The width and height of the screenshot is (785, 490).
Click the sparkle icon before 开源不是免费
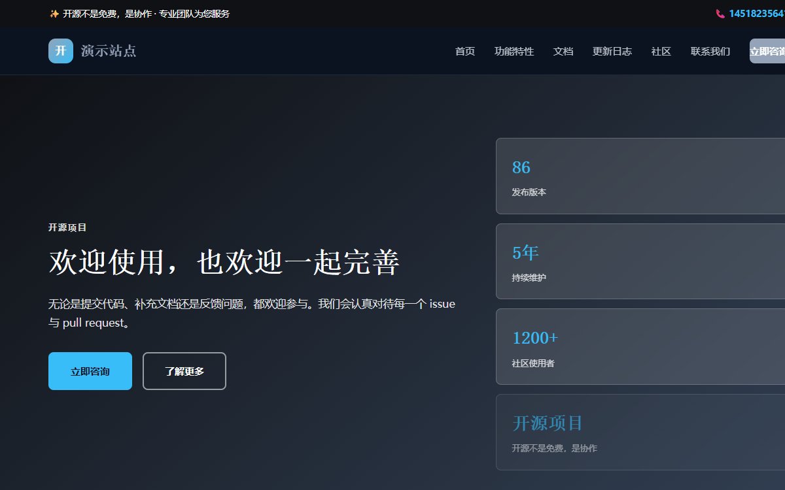[54, 14]
